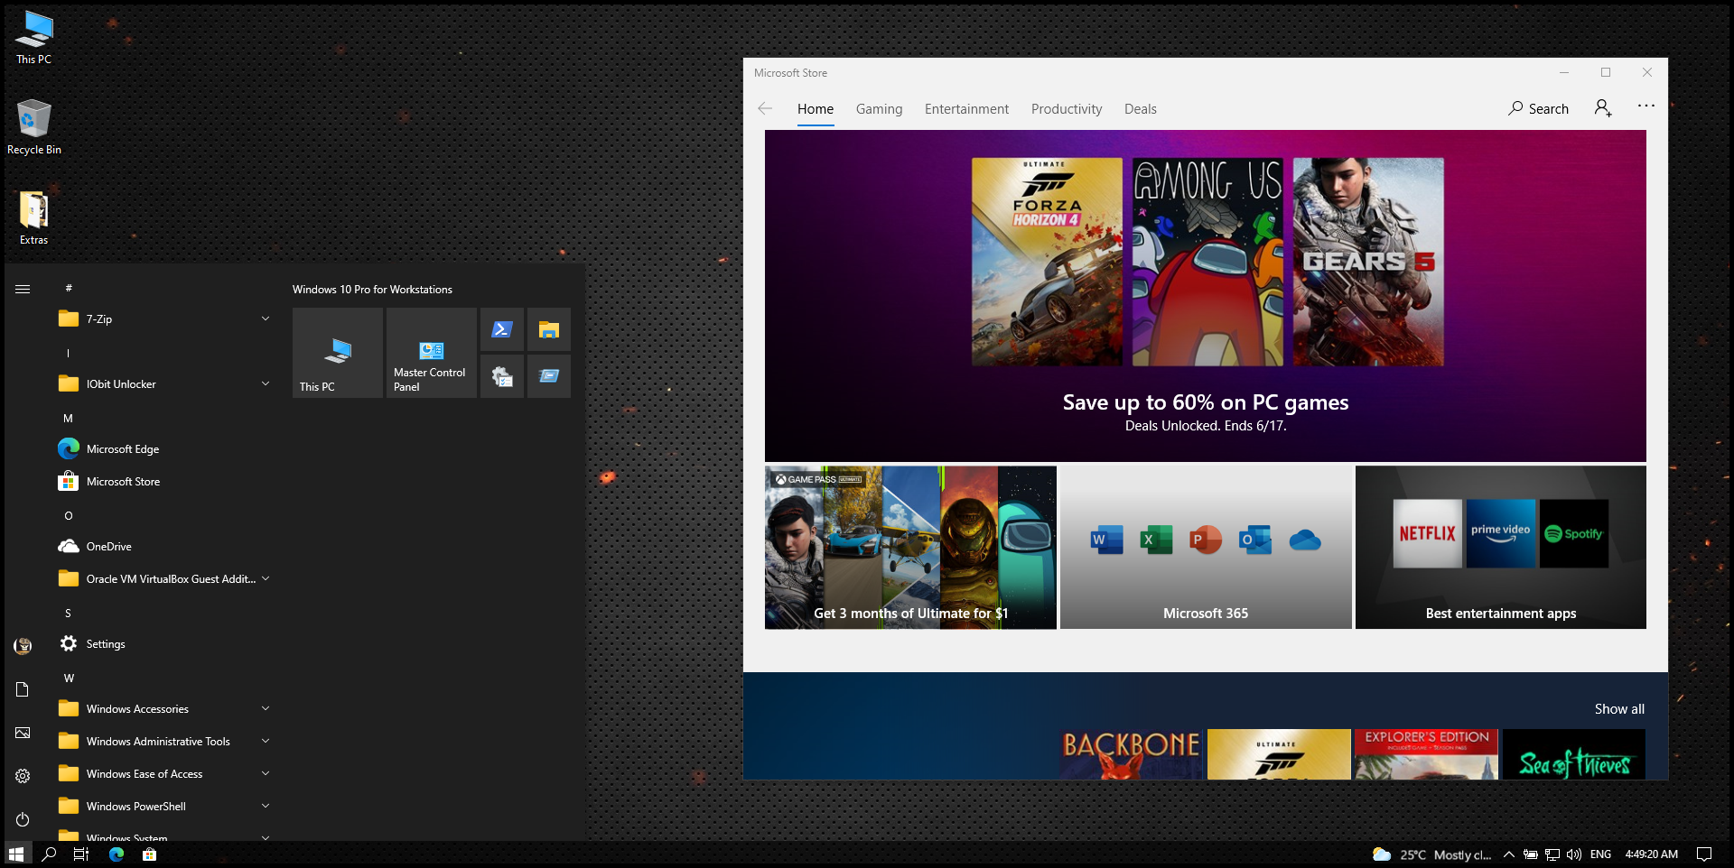The height and width of the screenshot is (868, 1734).
Task: Expand the IObit Unlocker folder
Action: [164, 383]
